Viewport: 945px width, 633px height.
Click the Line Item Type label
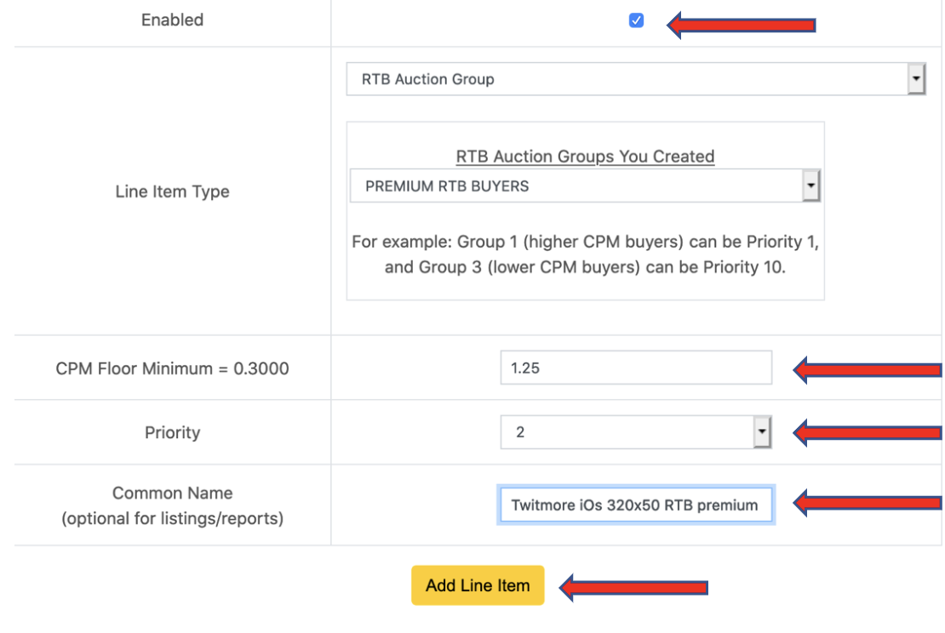coord(172,192)
